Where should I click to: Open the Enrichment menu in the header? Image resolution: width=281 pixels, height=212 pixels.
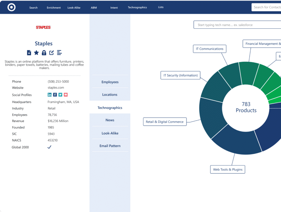click(x=54, y=8)
